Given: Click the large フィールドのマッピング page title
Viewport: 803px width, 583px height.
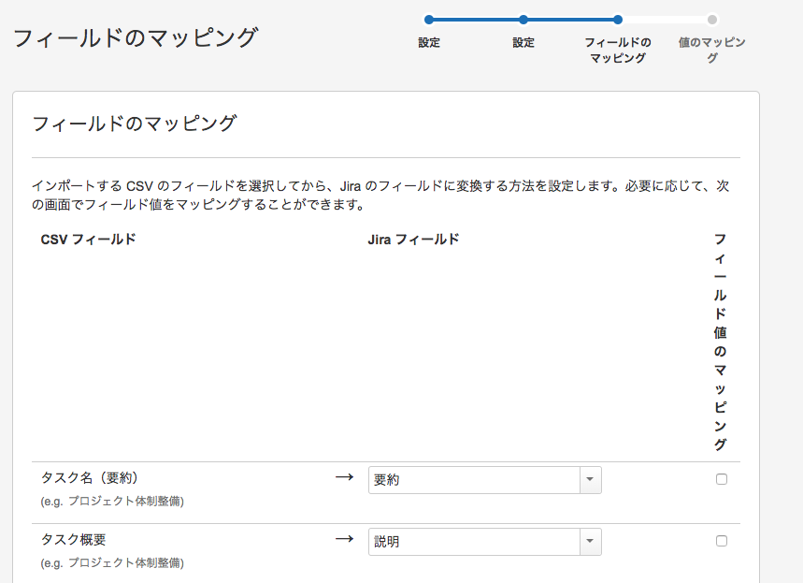Looking at the screenshot, I should point(136,38).
